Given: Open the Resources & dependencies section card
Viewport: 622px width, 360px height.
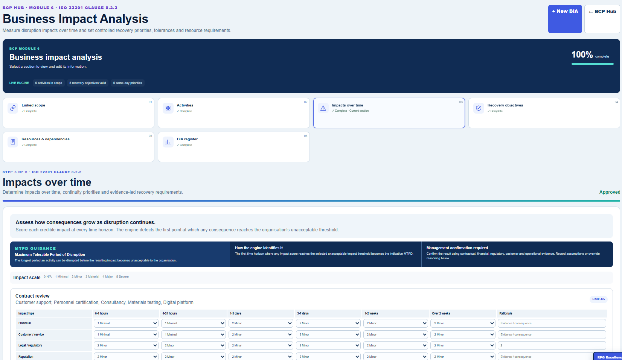Looking at the screenshot, I should pos(78,147).
